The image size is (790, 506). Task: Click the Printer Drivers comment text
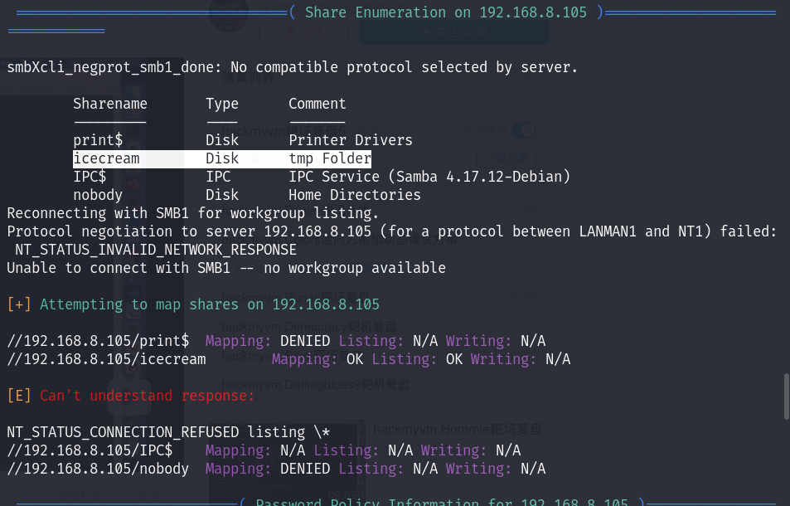pos(350,140)
